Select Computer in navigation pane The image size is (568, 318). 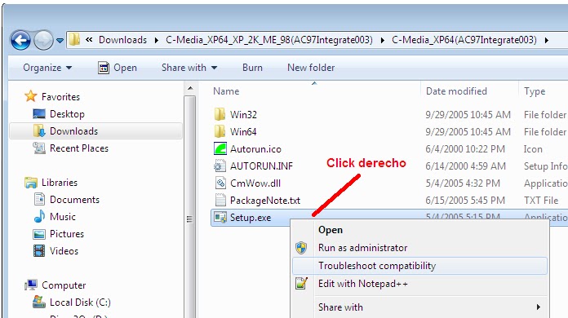[64, 285]
